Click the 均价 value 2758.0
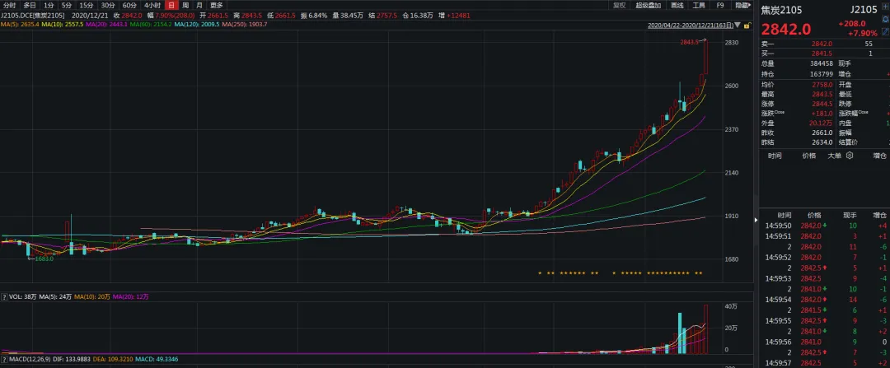Image resolution: width=890 pixels, height=368 pixels. coord(822,84)
